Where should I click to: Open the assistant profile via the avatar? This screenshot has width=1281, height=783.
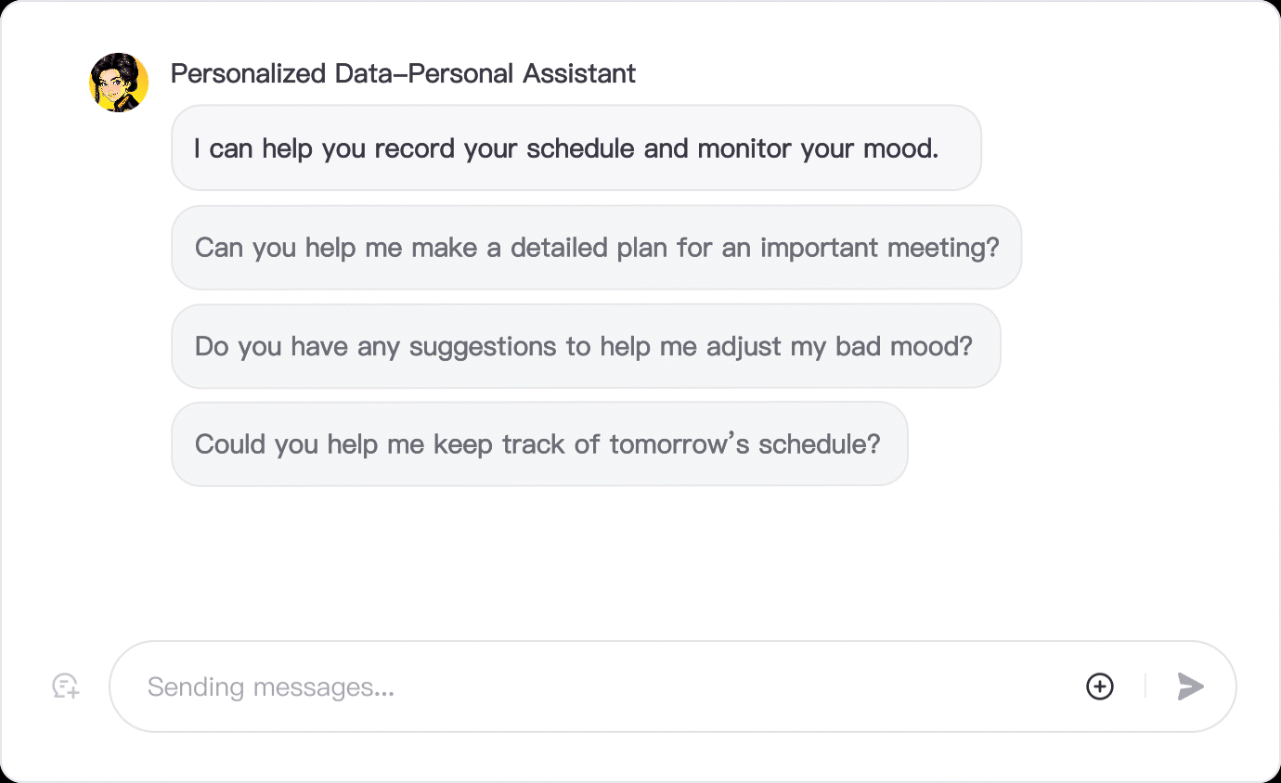coord(119,83)
